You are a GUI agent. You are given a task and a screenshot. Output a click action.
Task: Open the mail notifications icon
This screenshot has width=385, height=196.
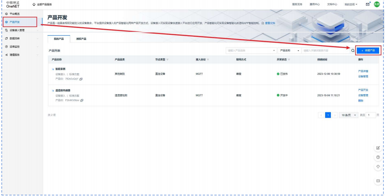pyautogui.click(x=368, y=4)
